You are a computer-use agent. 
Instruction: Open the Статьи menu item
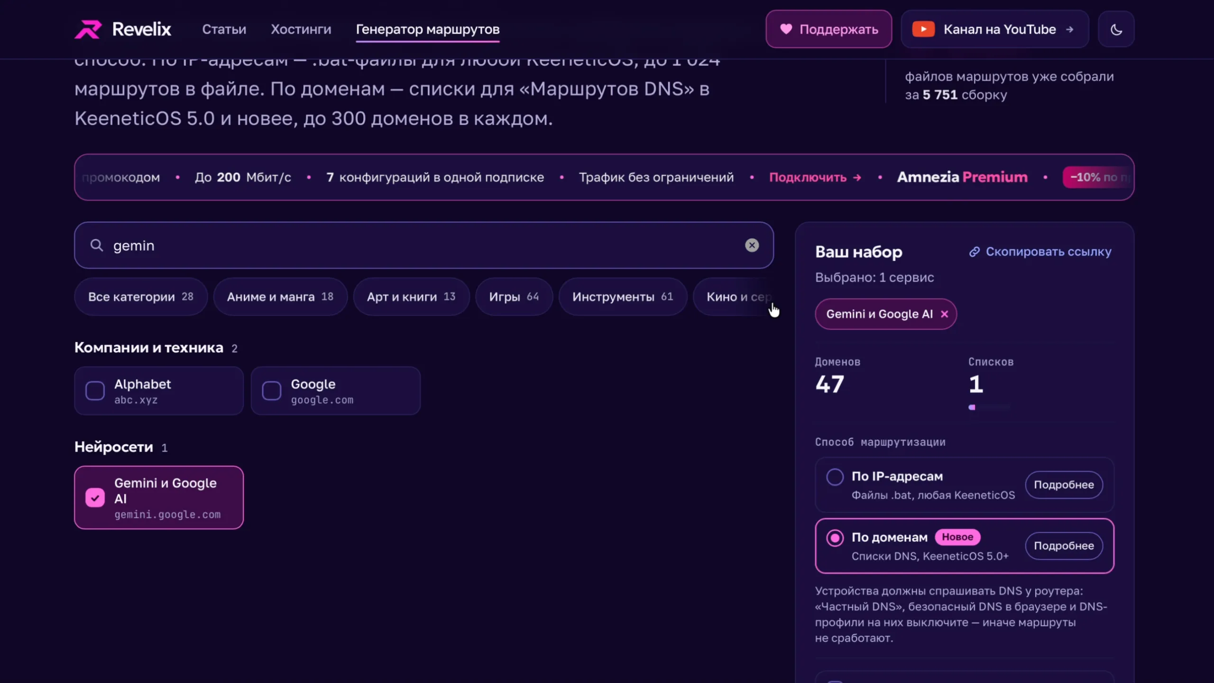[224, 29]
